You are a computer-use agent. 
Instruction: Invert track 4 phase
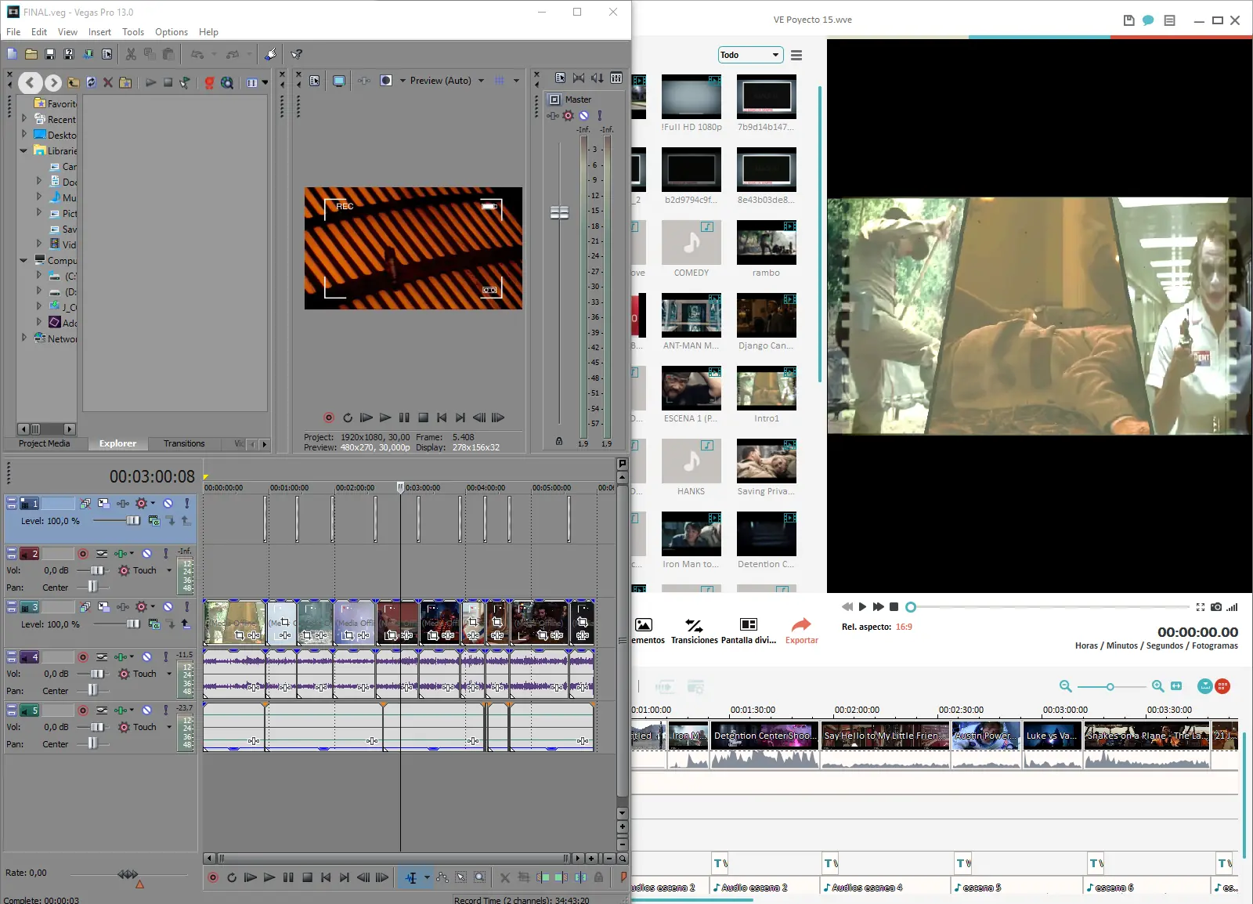[x=102, y=657]
